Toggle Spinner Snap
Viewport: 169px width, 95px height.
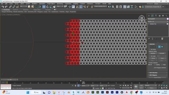click(x=88, y=7)
